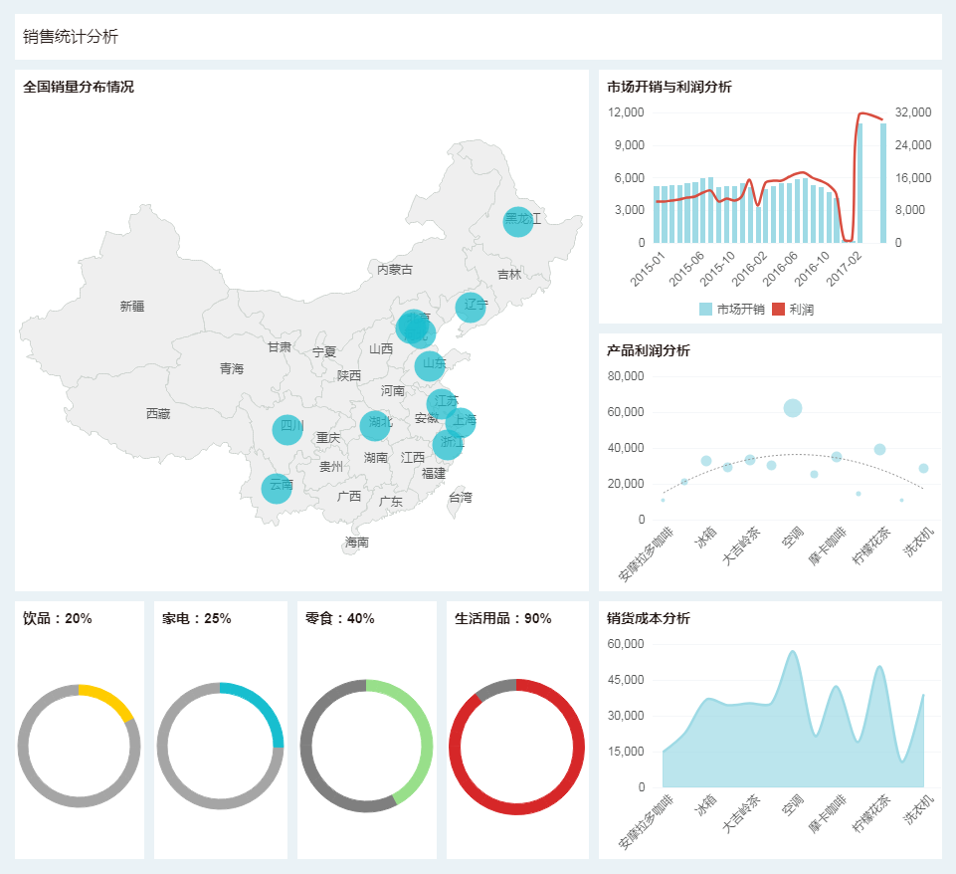
Task: Click the rightmost bar in 市场开销与利润 chart
Action: [x=882, y=184]
